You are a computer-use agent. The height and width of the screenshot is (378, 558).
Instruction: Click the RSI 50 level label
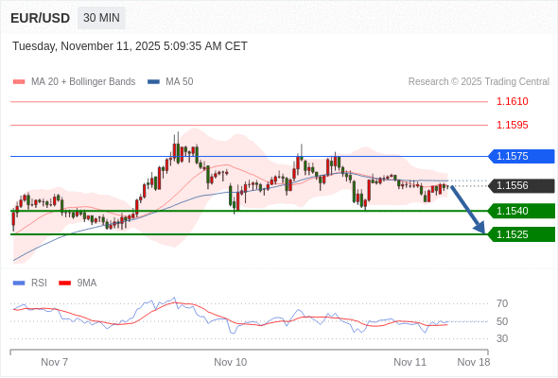point(502,321)
